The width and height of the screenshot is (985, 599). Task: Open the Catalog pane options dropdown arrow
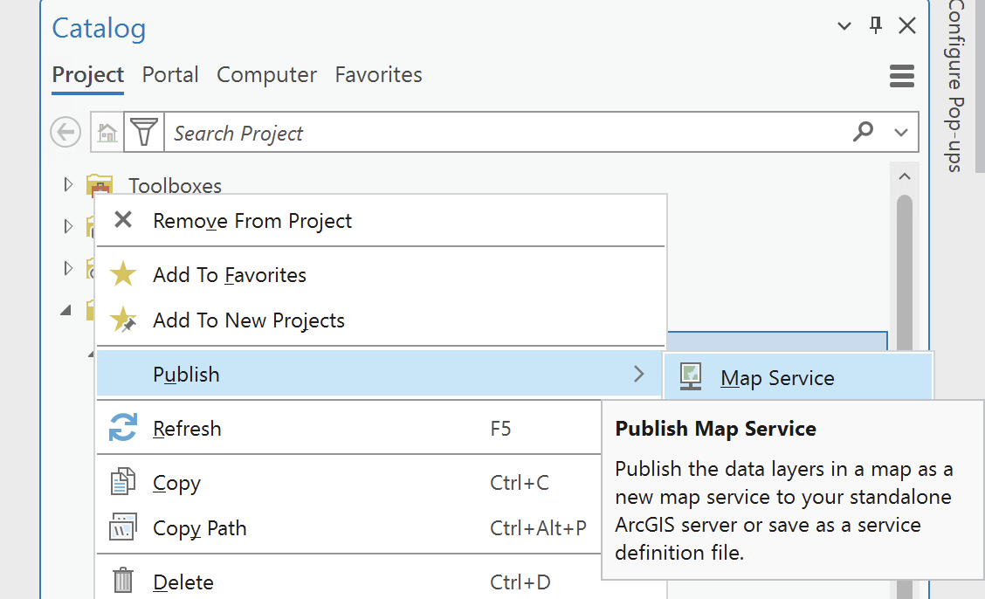pyautogui.click(x=844, y=25)
